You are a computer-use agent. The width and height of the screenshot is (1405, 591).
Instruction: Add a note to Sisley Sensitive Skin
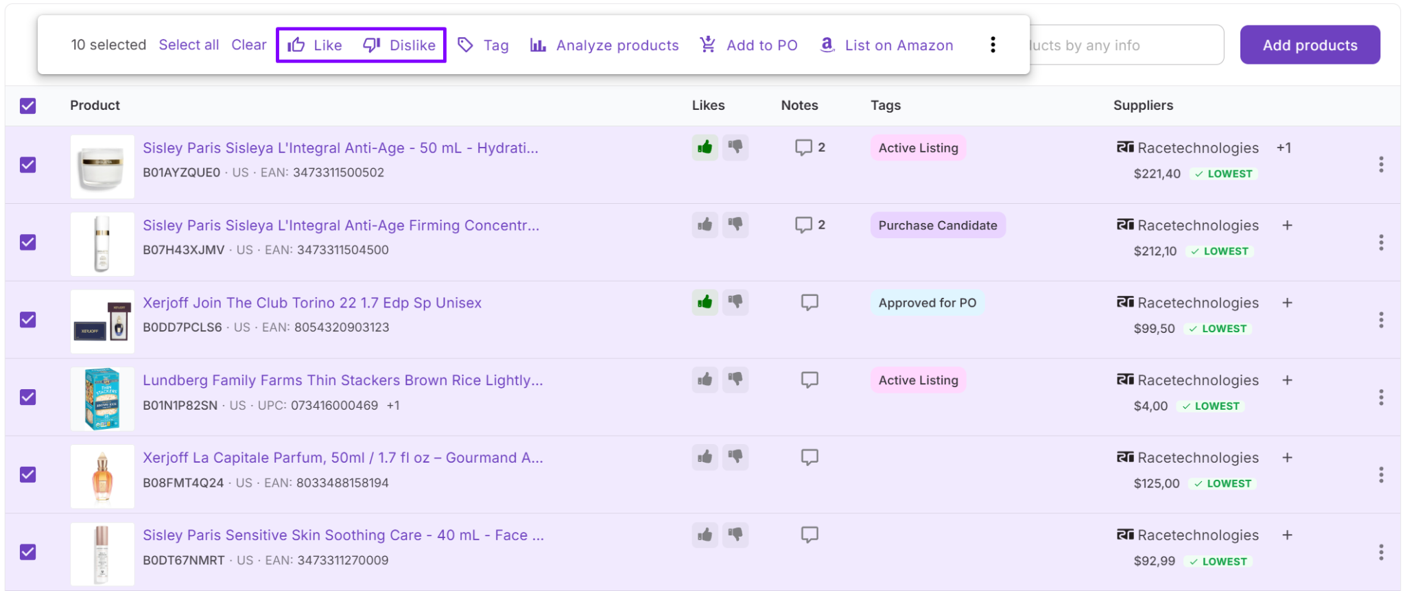click(810, 535)
